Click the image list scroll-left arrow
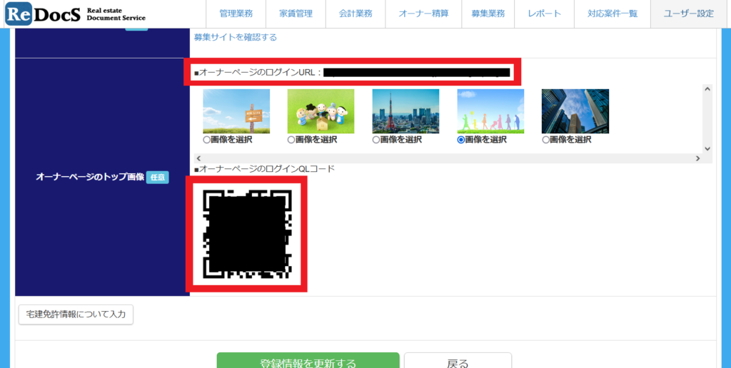This screenshot has width=731, height=368. tap(198, 158)
